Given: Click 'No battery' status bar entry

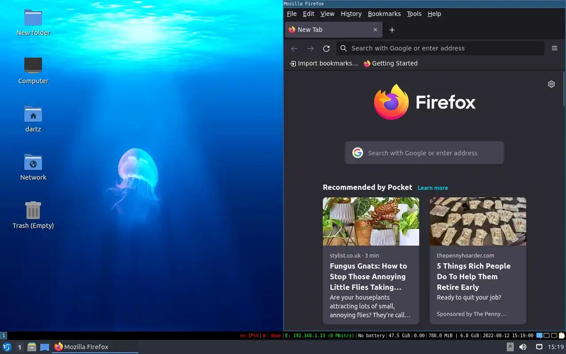Looking at the screenshot, I should [x=371, y=335].
